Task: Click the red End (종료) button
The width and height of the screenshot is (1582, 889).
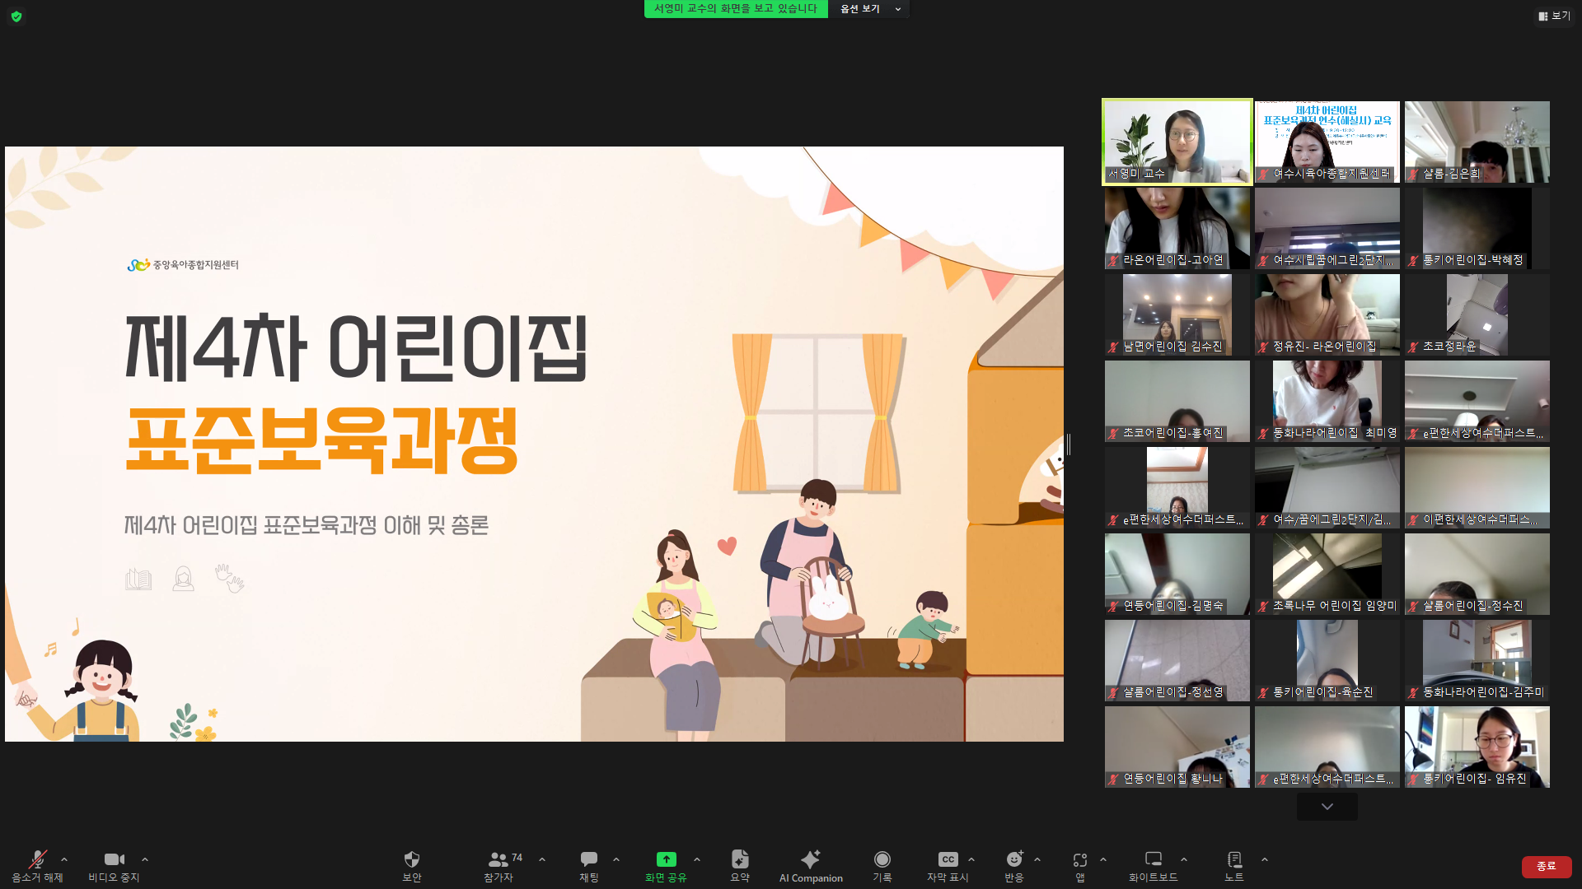Action: click(x=1546, y=866)
